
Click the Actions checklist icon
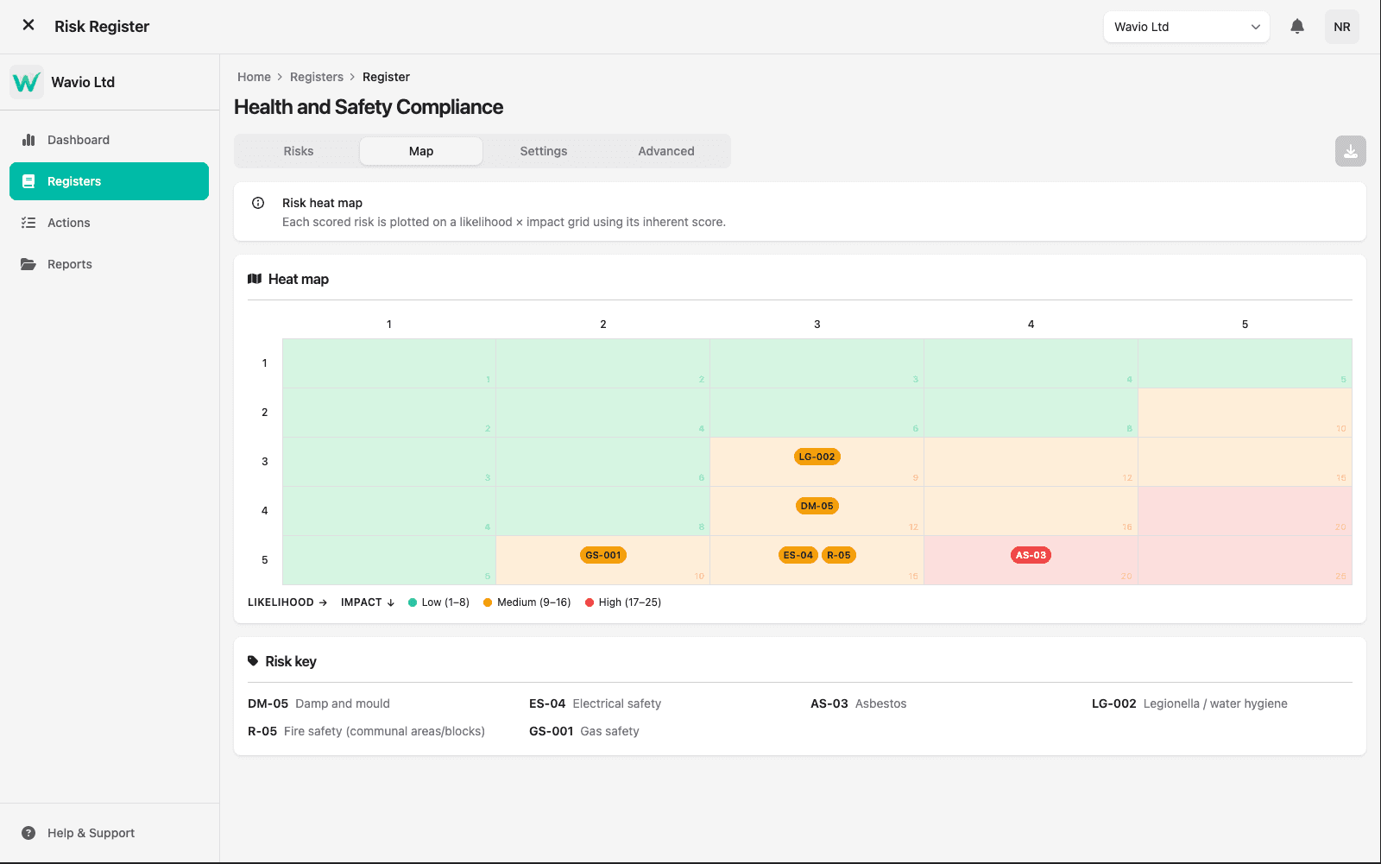point(28,223)
